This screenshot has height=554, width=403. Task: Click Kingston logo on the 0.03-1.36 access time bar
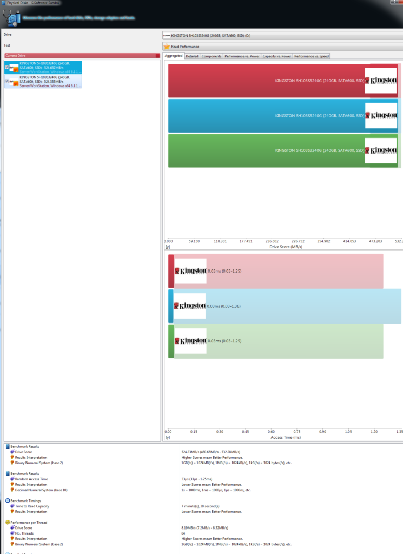190,306
